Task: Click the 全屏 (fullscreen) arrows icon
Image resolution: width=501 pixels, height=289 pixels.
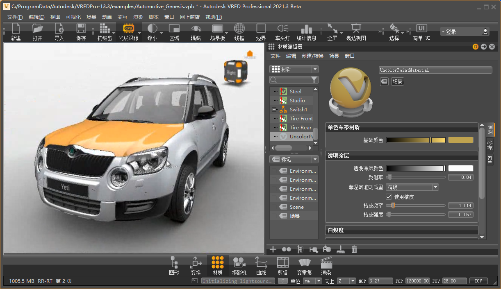Action: (332, 29)
